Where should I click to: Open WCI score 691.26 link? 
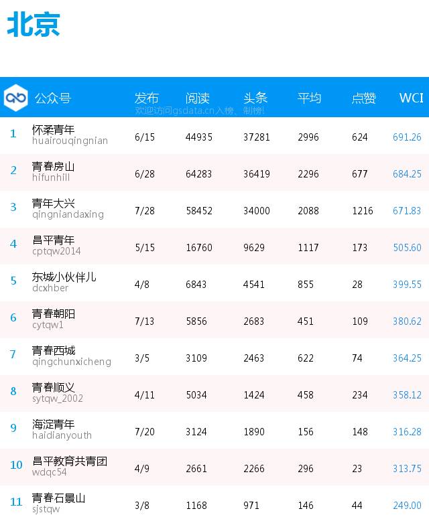click(x=407, y=137)
